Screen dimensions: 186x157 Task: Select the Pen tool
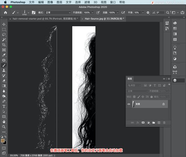tap(4, 101)
